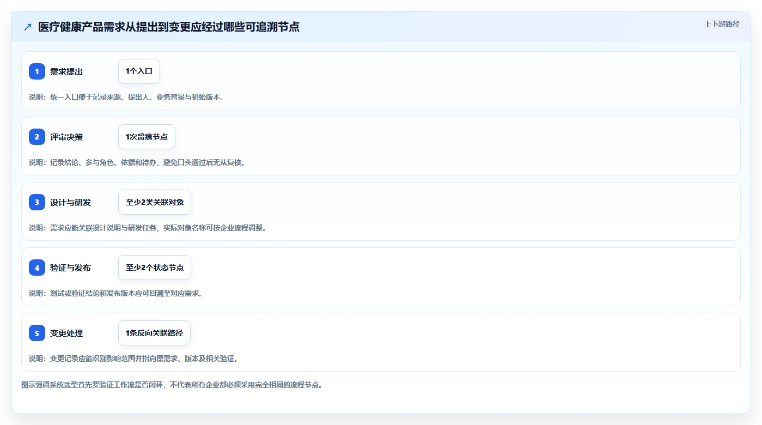Viewport: 762px width, 425px height.
Task: Click the 上下游路径 label in header
Action: [x=722, y=24]
